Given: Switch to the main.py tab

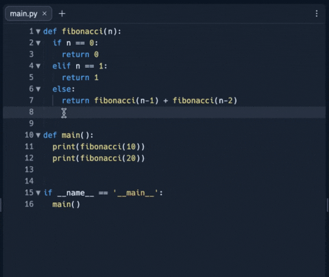Looking at the screenshot, I should point(23,14).
